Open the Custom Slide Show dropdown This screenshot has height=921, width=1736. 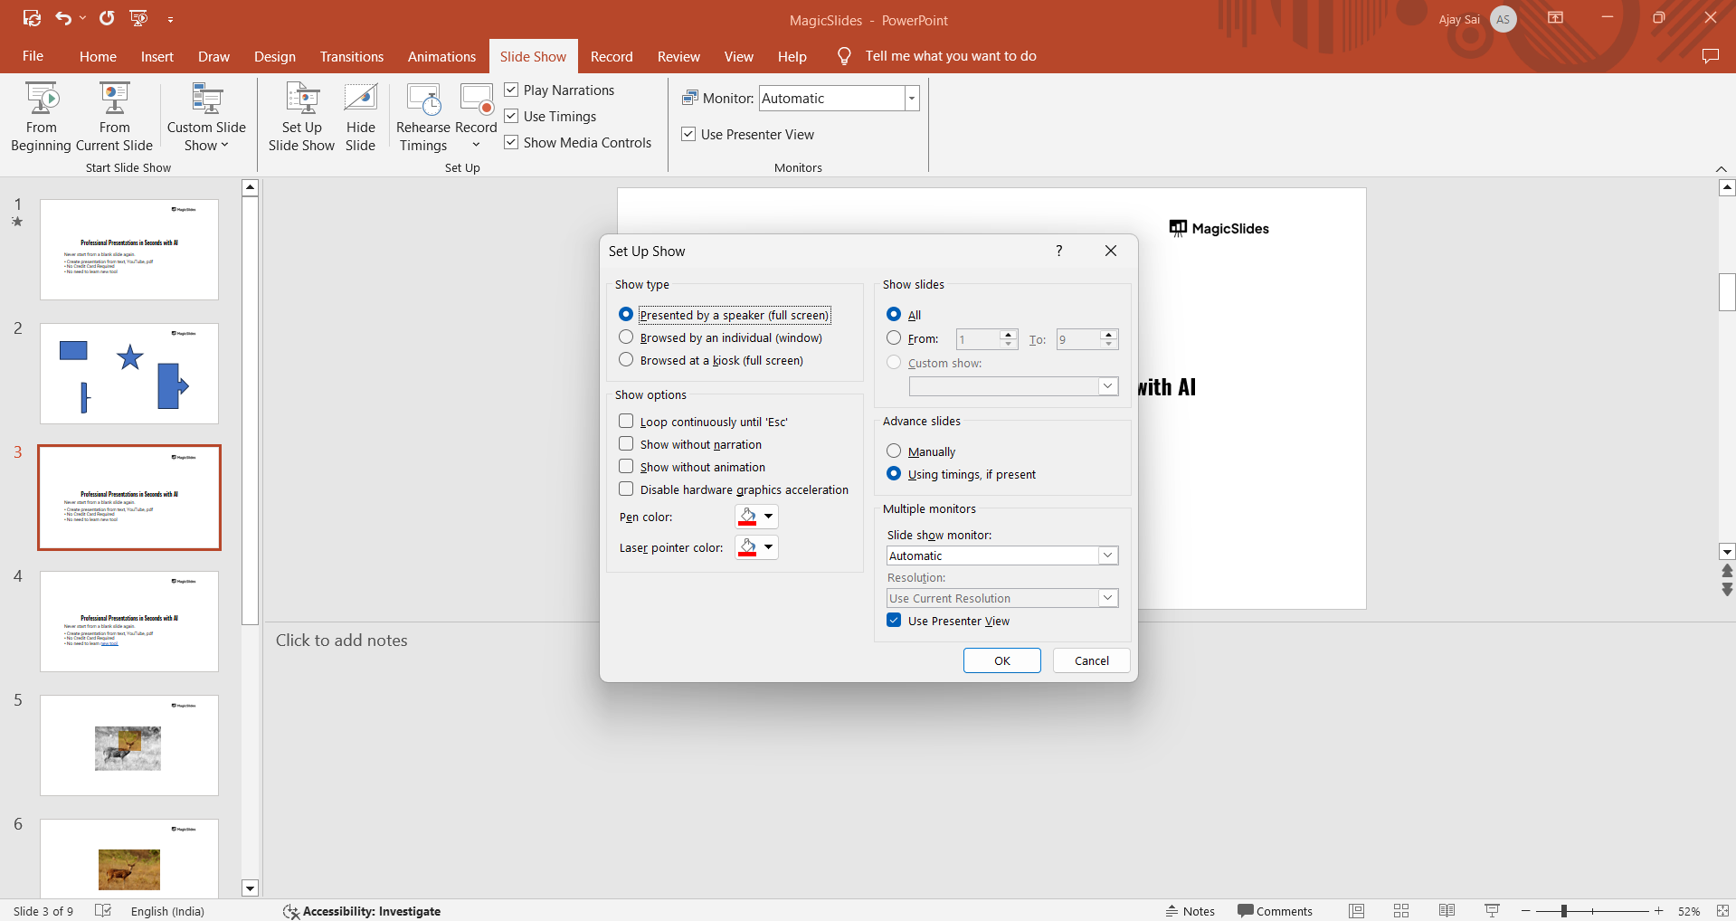[206, 136]
